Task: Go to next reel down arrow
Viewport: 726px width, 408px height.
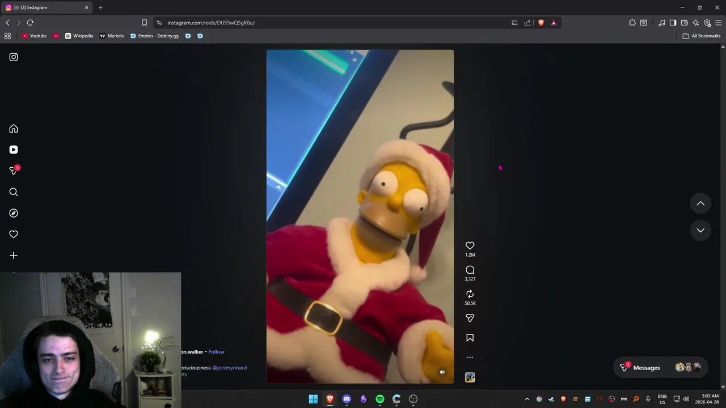Action: coord(700,230)
